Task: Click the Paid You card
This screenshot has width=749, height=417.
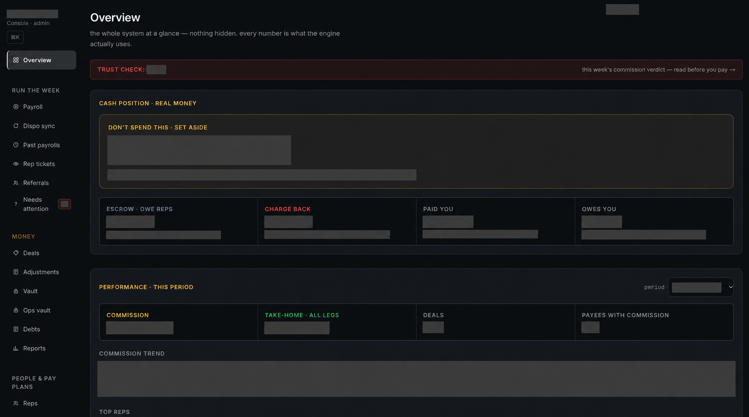Action: pyautogui.click(x=495, y=221)
